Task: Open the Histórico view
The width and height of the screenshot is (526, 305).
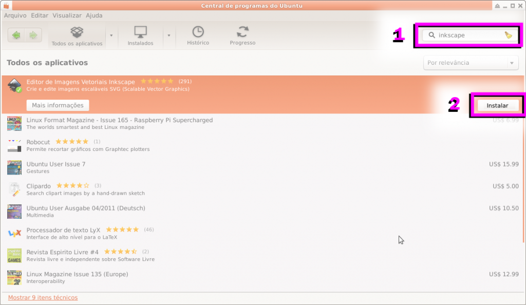Action: click(x=198, y=36)
